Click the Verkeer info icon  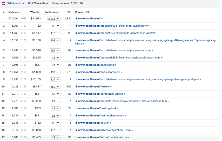(20, 11)
